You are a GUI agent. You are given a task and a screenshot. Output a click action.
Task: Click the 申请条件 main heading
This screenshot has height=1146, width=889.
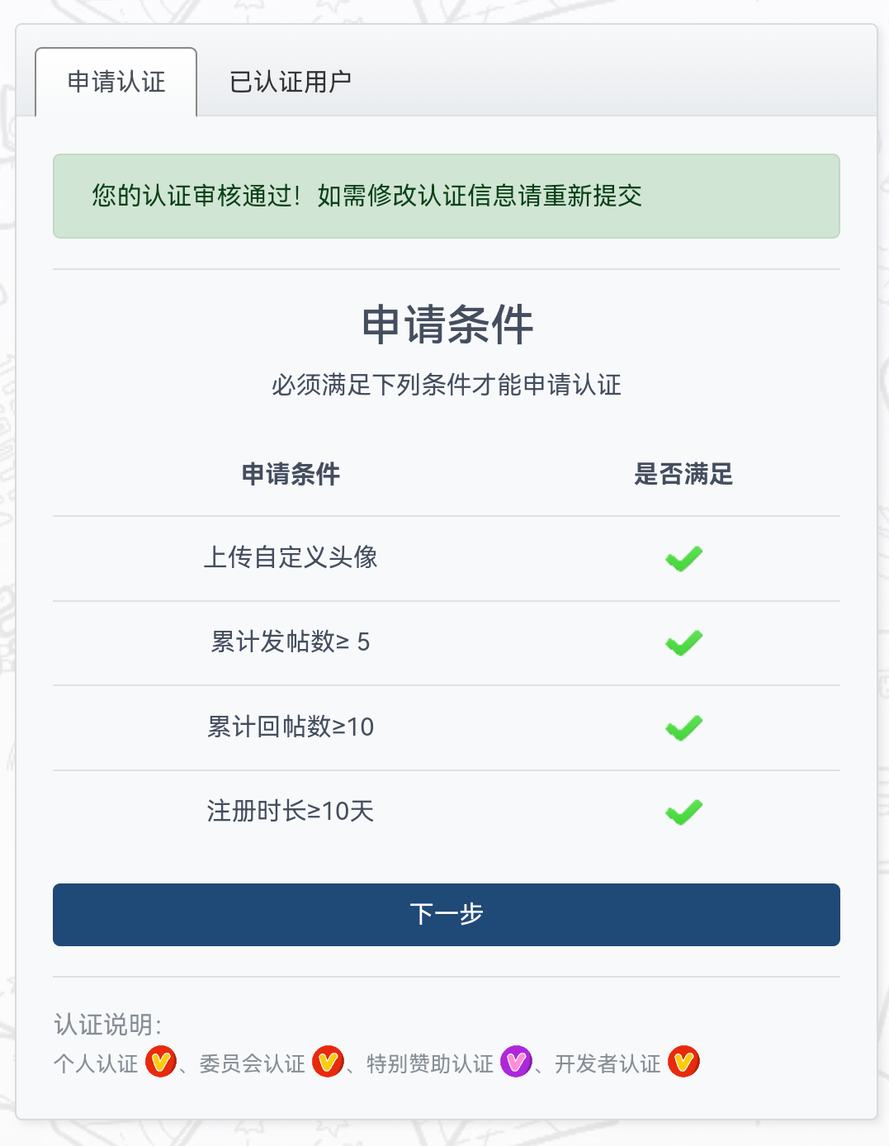pos(447,324)
